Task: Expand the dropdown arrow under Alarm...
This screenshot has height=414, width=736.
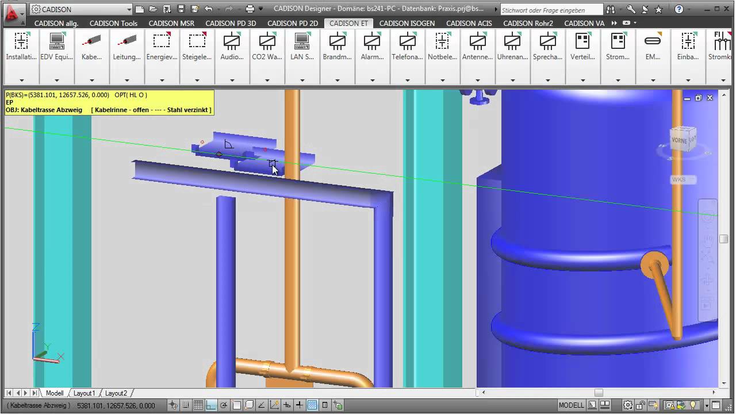Action: [x=372, y=80]
